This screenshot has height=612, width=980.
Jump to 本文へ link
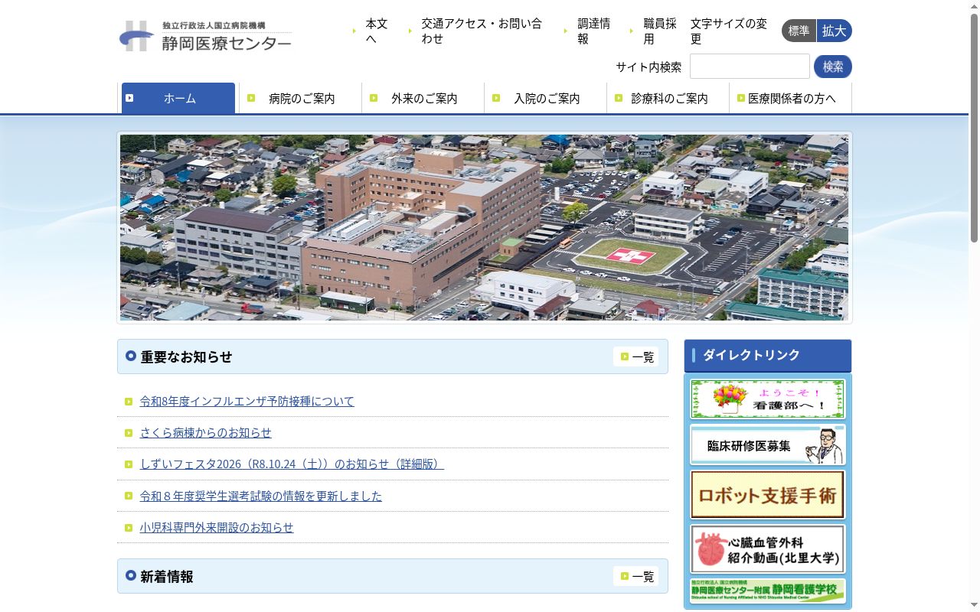coord(377,31)
